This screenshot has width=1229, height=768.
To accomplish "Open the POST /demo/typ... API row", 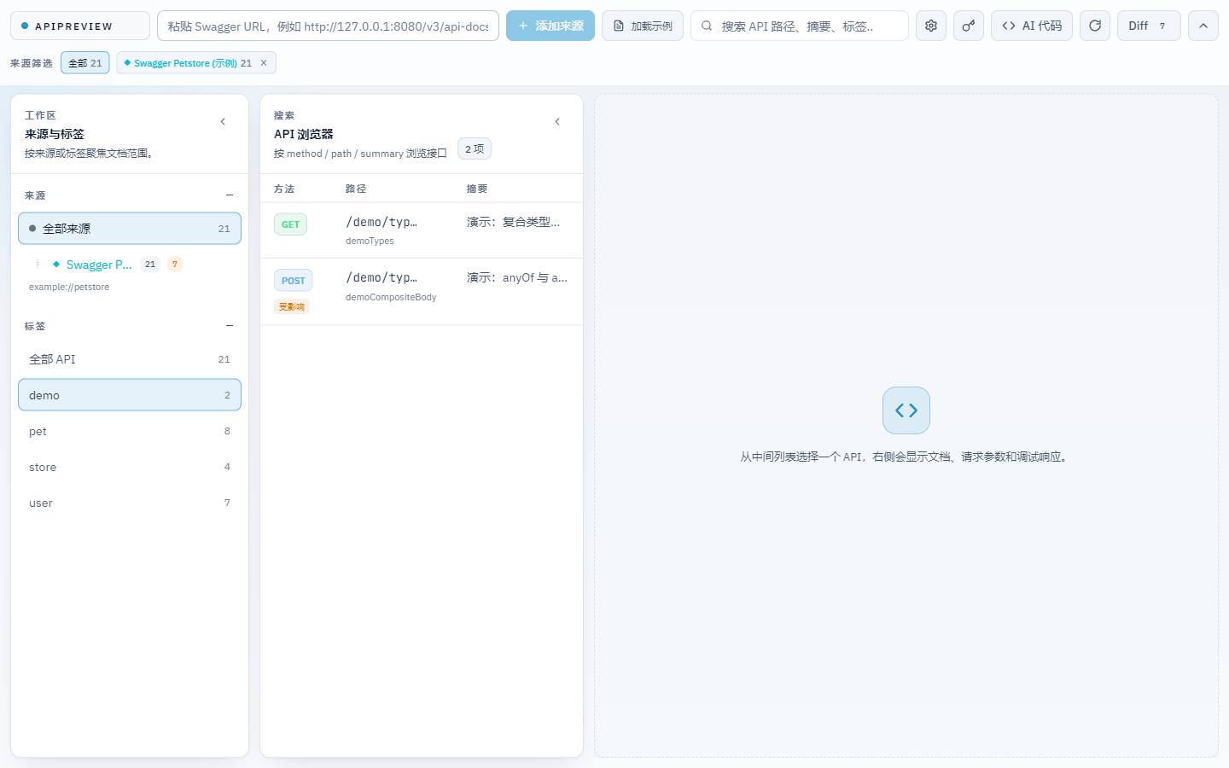I will click(422, 292).
